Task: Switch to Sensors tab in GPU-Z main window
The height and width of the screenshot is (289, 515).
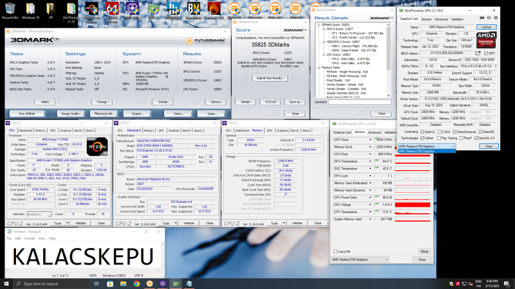Action: pyautogui.click(x=426, y=19)
